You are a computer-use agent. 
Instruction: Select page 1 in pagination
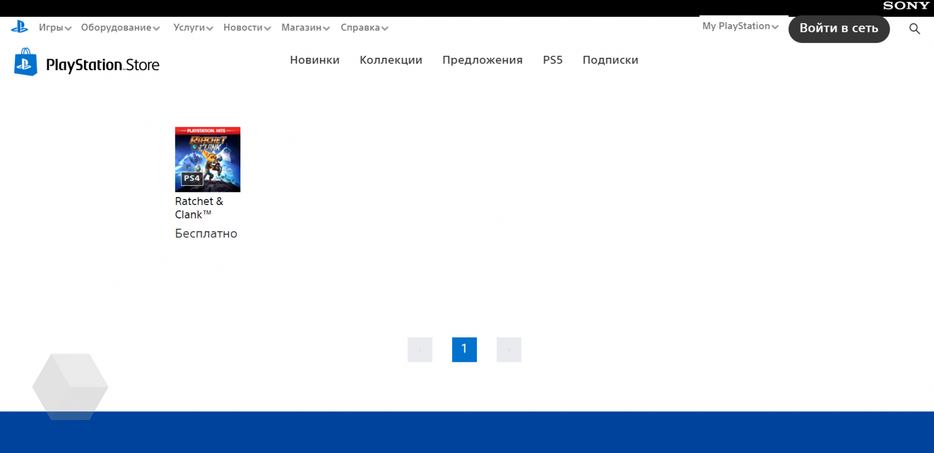[465, 350]
